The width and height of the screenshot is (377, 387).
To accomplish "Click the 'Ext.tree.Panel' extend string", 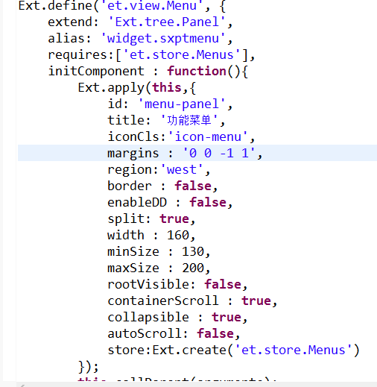I will pyautogui.click(x=167, y=22).
